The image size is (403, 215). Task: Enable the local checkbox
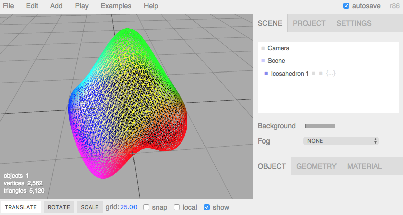(x=177, y=207)
